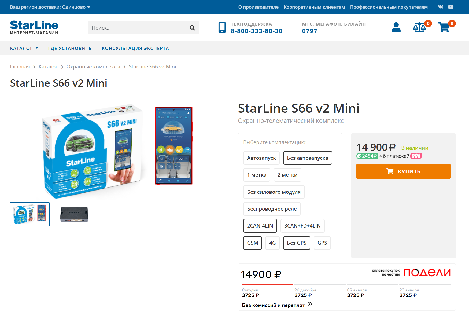Viewport: 469px width, 315px height.
Task: Open the YouTube channel icon
Action: [451, 7]
